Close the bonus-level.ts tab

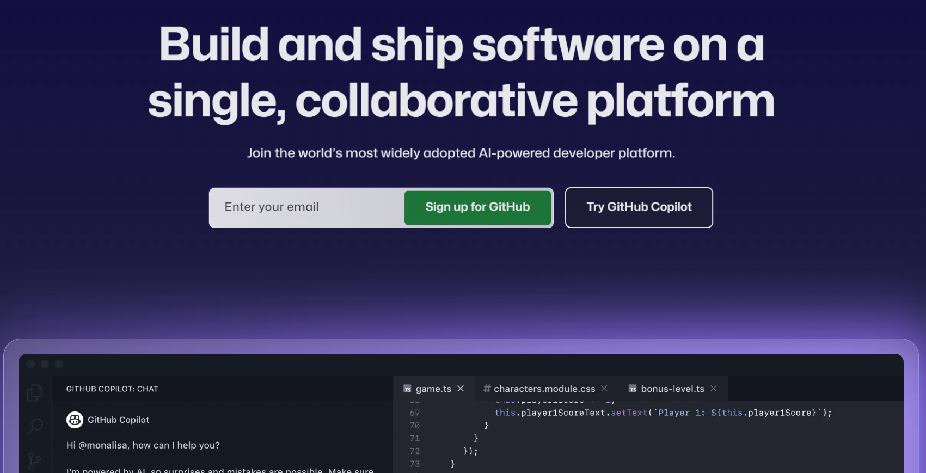[714, 389]
